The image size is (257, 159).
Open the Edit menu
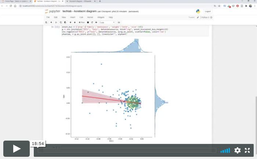[x=56, y=17]
